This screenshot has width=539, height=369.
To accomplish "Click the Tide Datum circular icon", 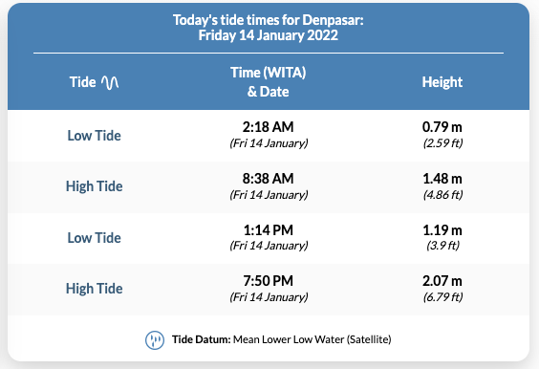I will 155,340.
